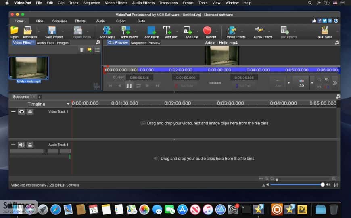
Task: Open the dropdown arrow beside Video Effects
Action: 242,31
